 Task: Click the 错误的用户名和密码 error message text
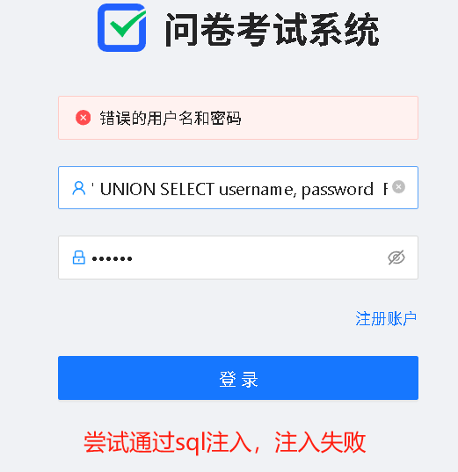tap(171, 118)
